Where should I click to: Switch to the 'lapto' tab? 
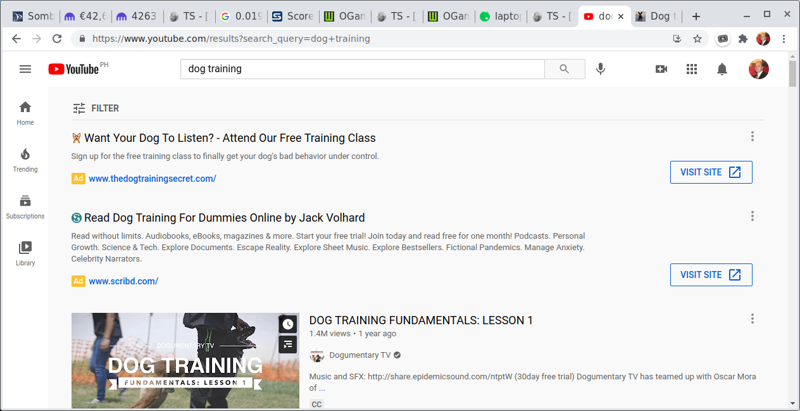pos(500,16)
